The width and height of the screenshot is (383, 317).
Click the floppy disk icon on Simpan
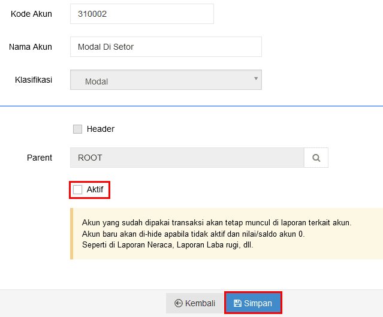tap(237, 303)
